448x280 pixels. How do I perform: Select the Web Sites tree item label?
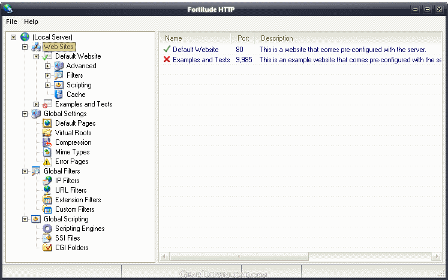59,47
